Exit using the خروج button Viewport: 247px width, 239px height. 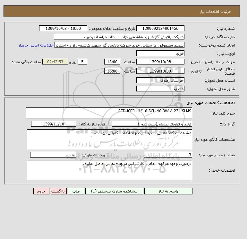[41, 191]
